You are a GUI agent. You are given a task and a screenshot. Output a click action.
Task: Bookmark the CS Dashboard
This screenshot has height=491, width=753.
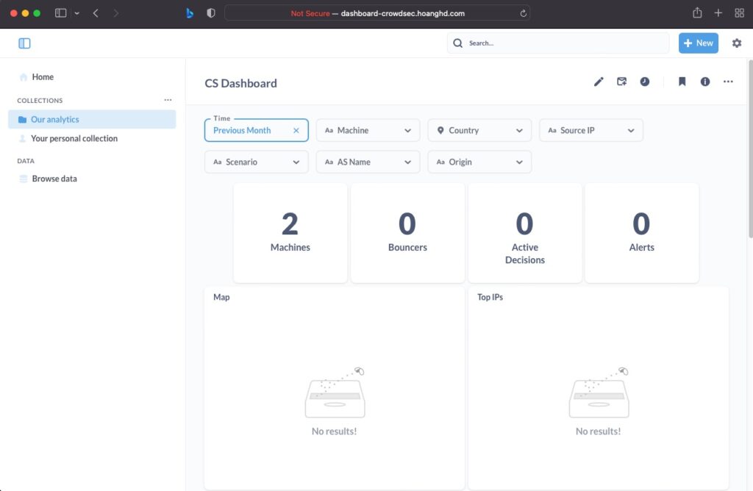pyautogui.click(x=682, y=82)
